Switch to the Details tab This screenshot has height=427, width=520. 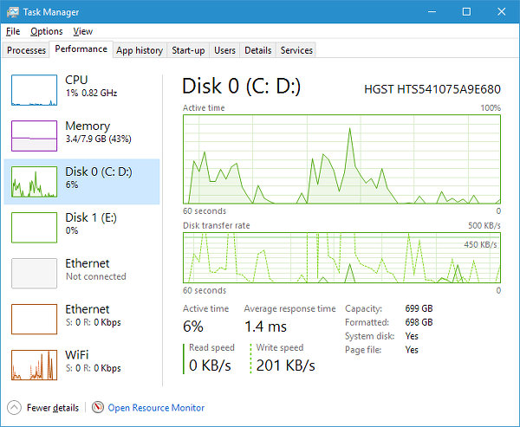pyautogui.click(x=257, y=50)
